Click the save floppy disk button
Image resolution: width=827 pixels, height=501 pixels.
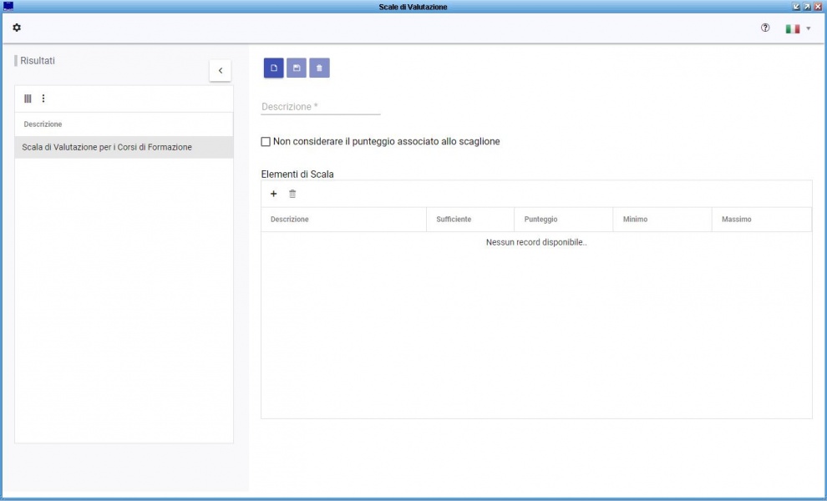pos(297,68)
